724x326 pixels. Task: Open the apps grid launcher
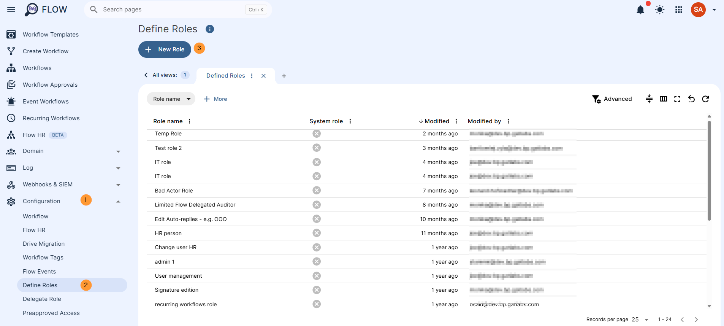coord(679,10)
